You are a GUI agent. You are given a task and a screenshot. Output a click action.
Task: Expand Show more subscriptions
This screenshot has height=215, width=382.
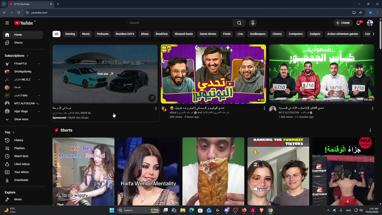tap(23, 119)
